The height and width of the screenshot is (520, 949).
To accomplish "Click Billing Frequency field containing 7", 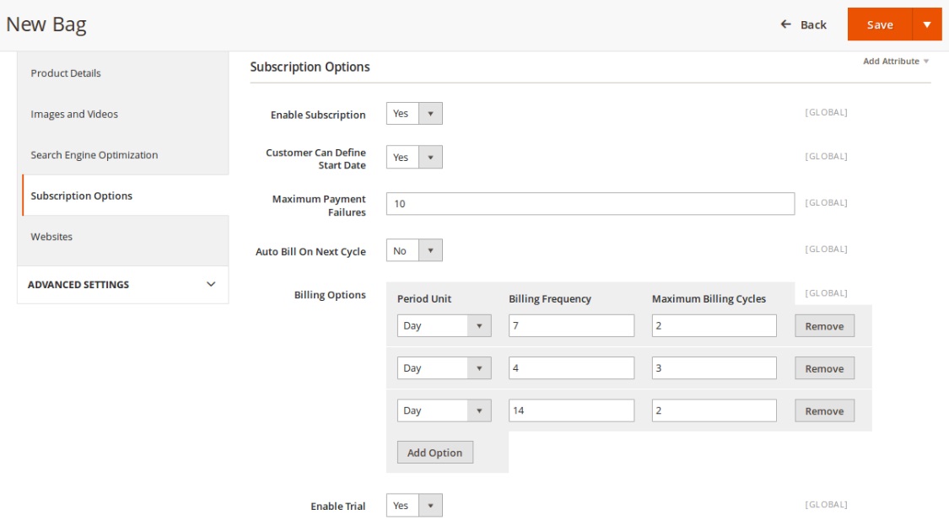I will point(571,325).
